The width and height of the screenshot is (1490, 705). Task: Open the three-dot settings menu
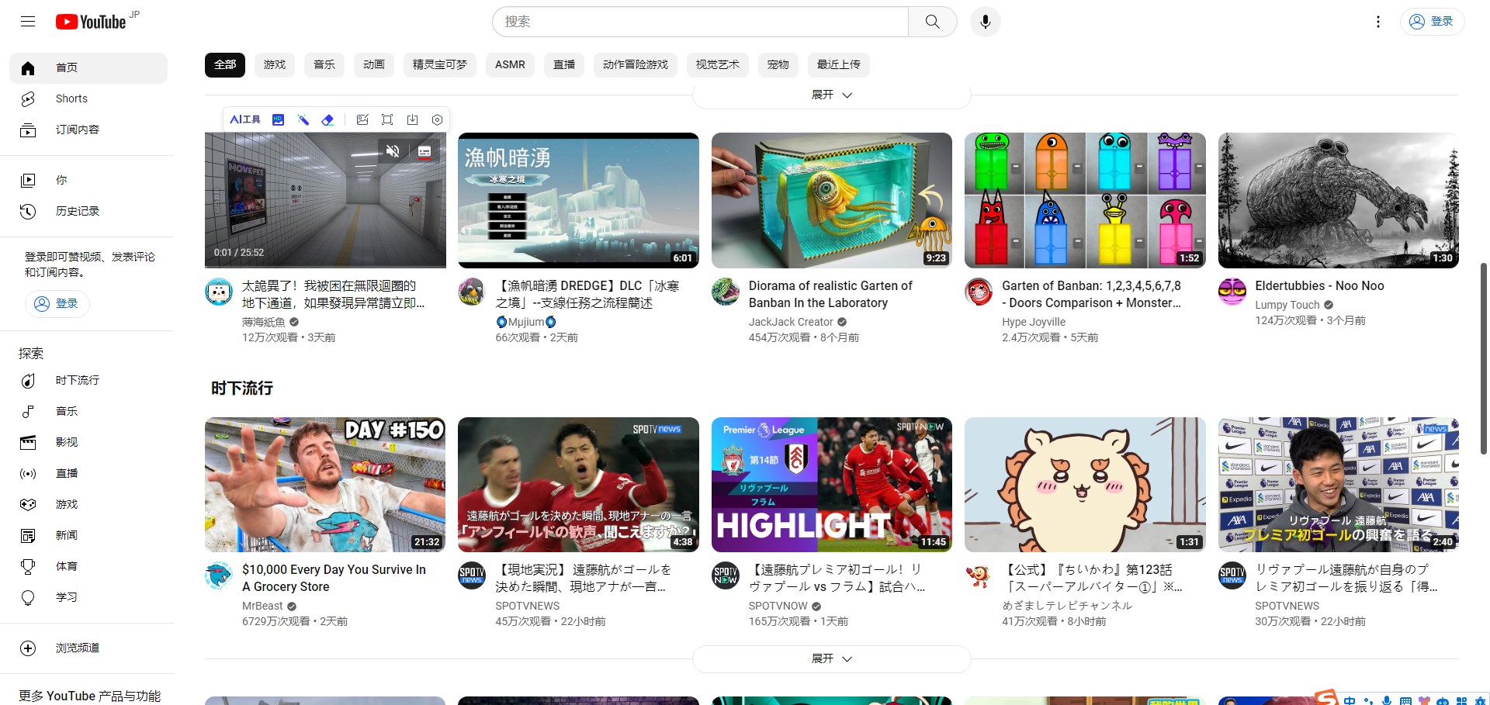click(x=1378, y=22)
